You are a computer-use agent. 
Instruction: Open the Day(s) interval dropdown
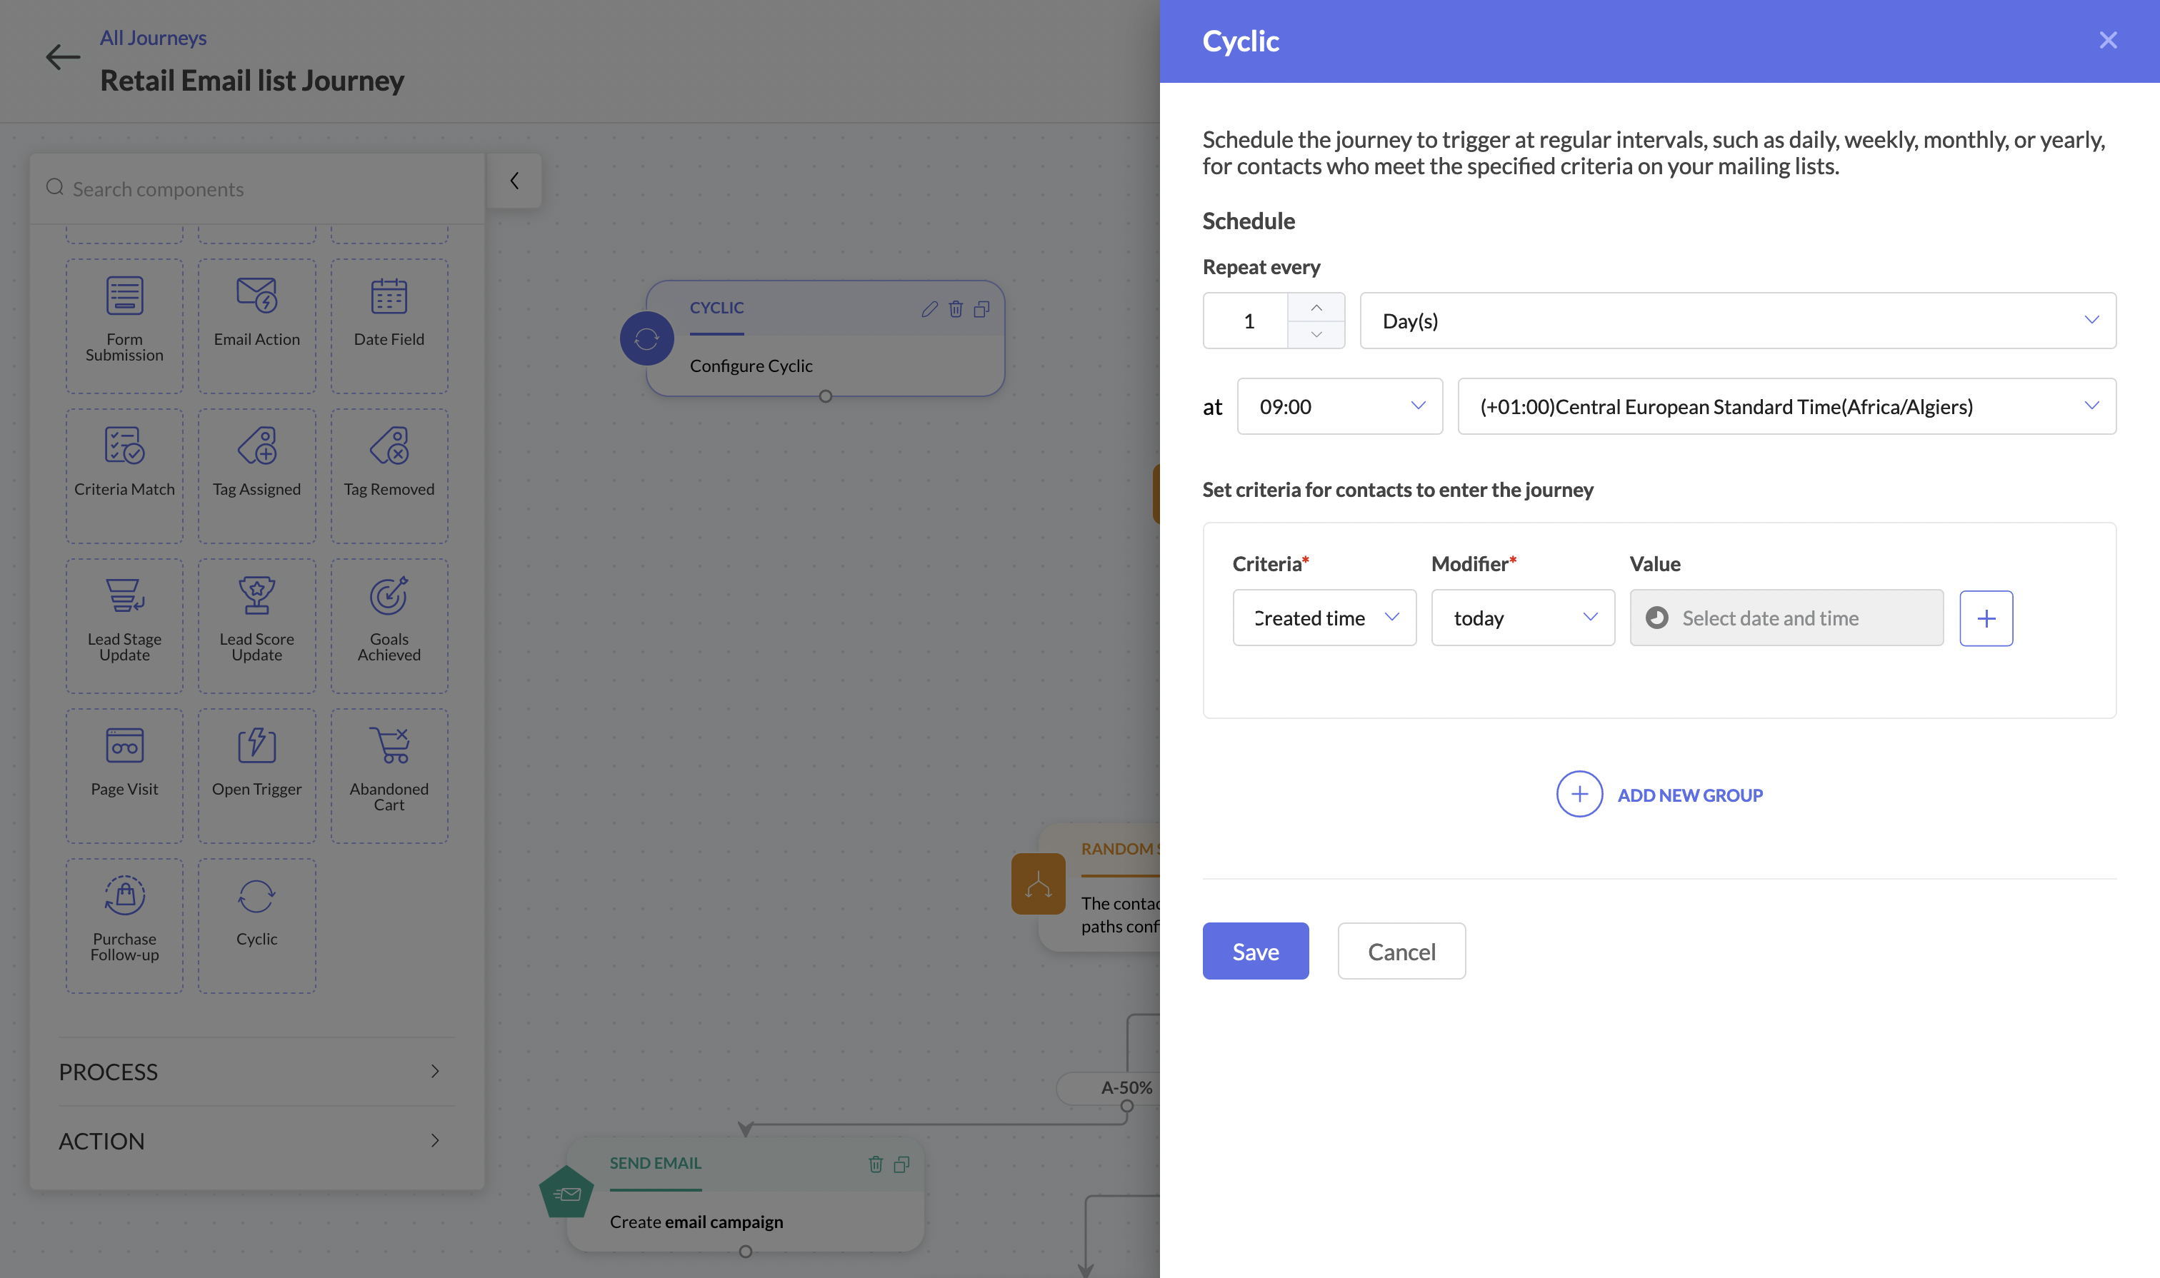tap(1737, 321)
